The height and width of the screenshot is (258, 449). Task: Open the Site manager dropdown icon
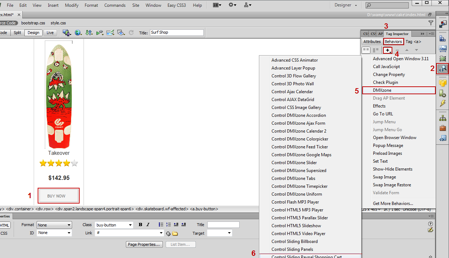[247, 5]
